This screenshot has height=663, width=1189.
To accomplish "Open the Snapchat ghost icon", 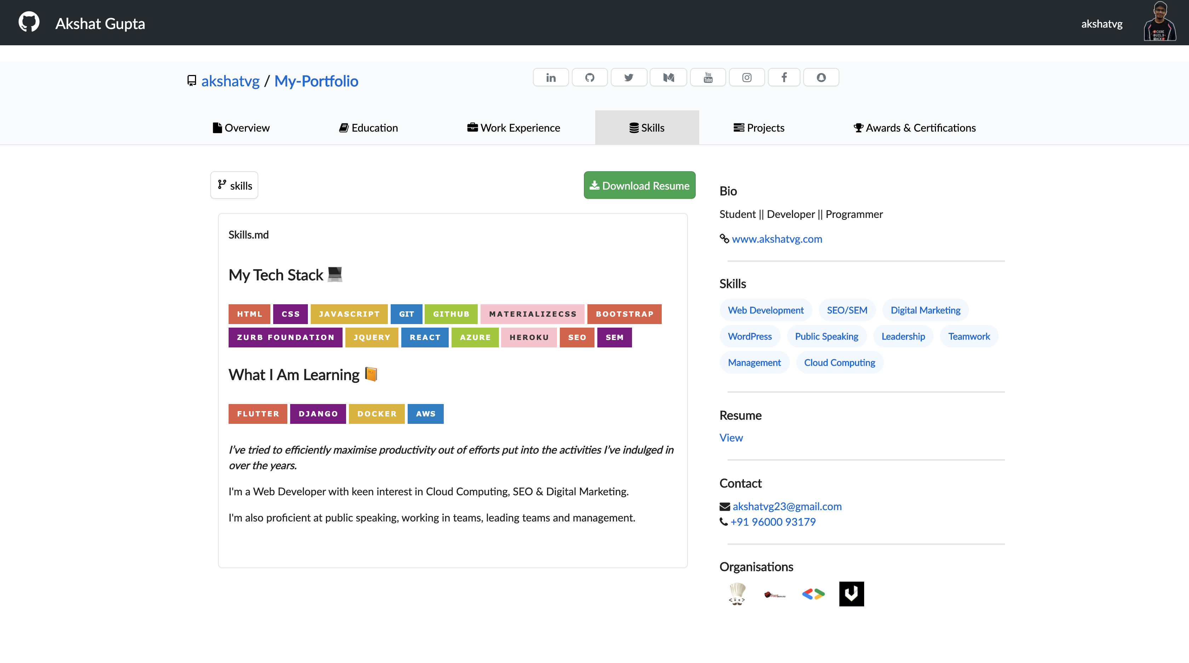I will click(x=821, y=77).
